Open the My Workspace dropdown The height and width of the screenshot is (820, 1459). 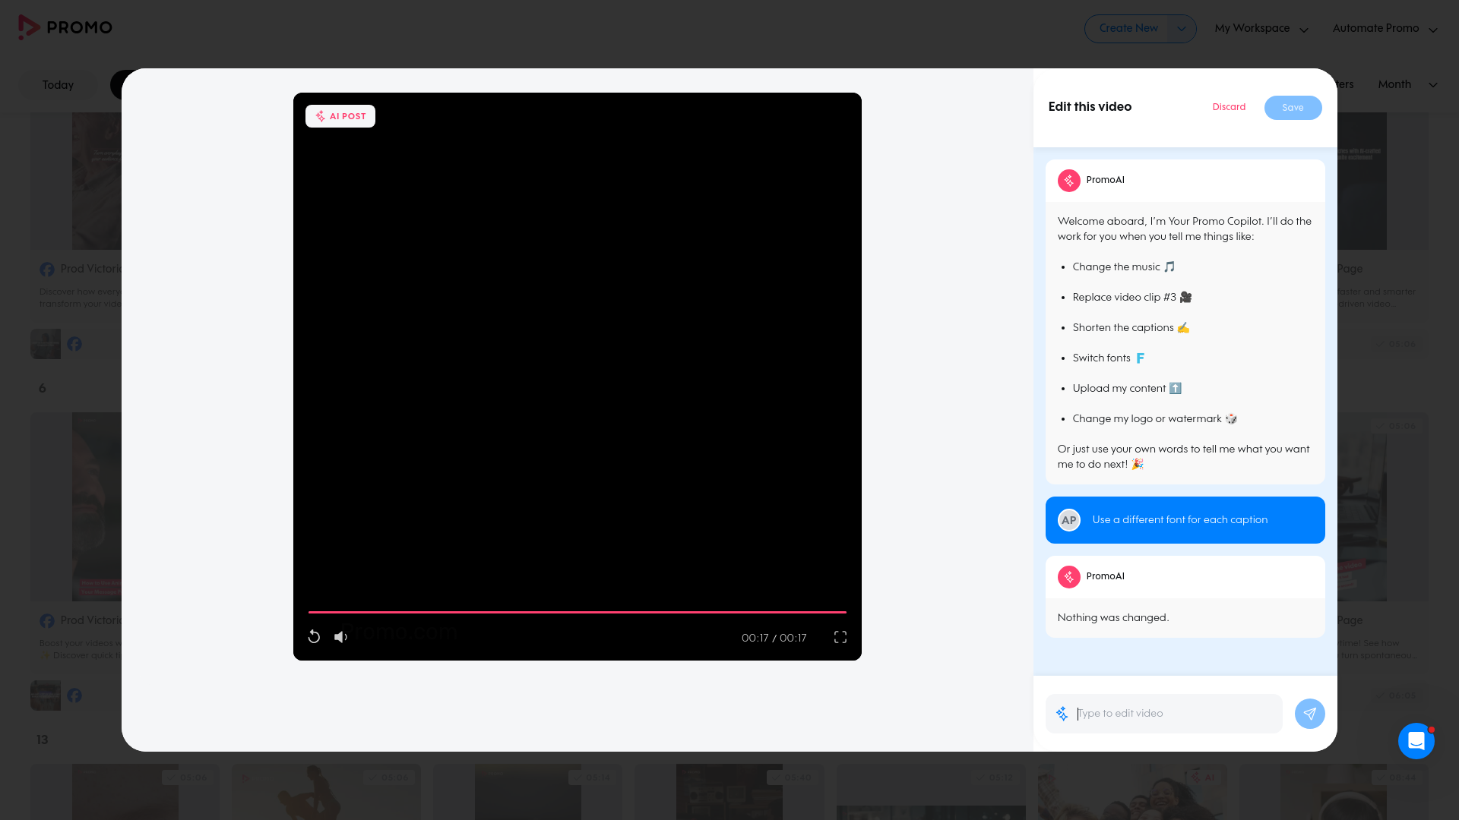point(1261,29)
